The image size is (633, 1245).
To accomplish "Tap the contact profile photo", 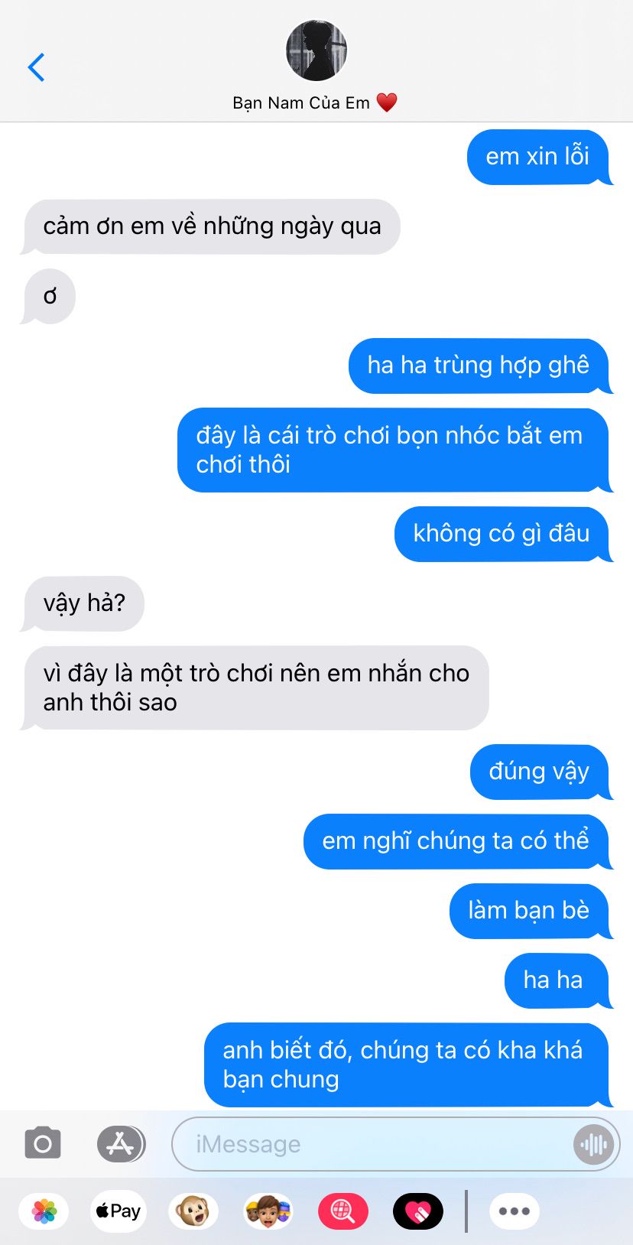I will point(316,50).
